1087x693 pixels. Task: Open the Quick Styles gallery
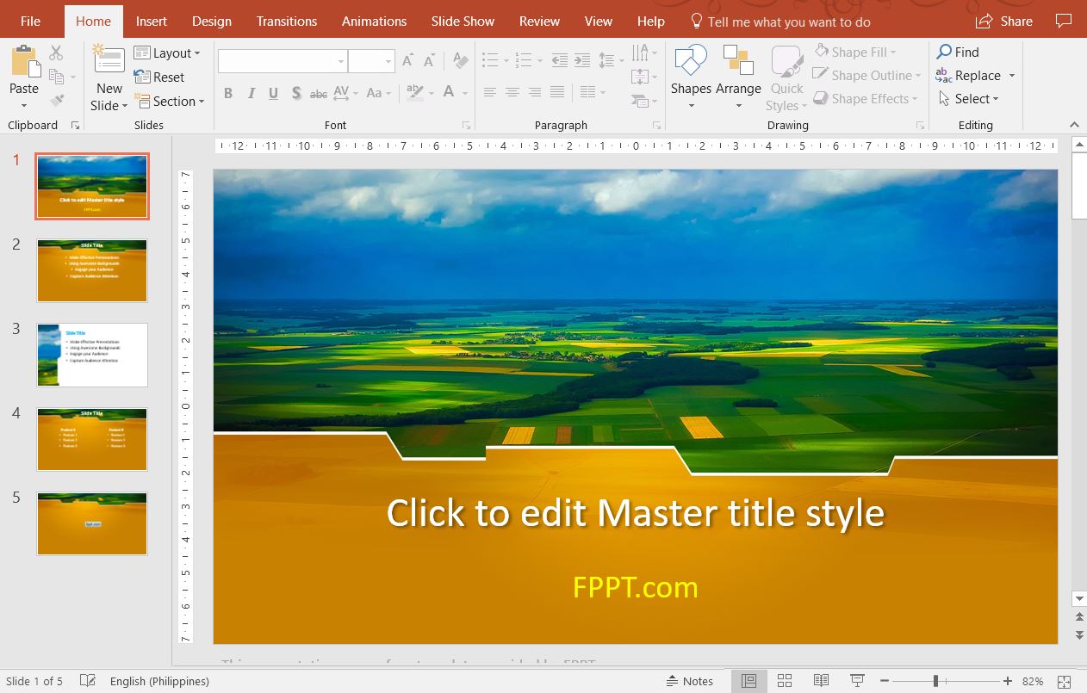tap(786, 77)
